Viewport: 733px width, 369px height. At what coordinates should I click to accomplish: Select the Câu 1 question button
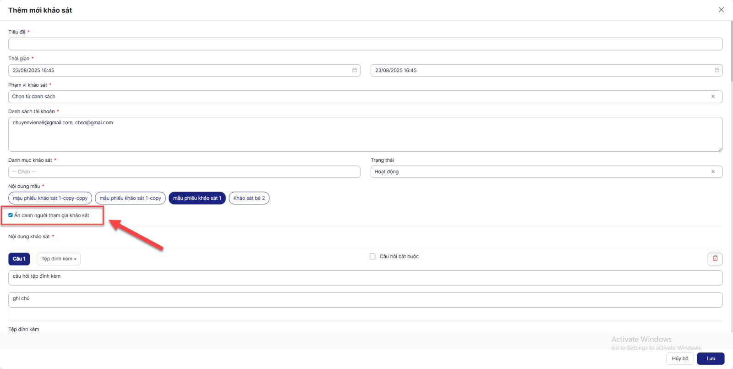19,259
